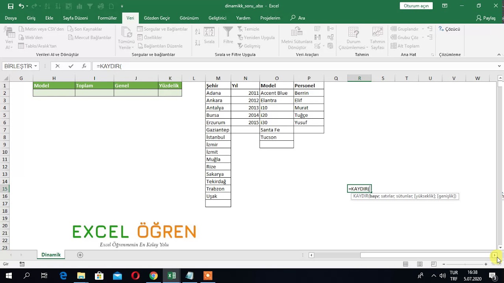Image resolution: width=504 pixels, height=283 pixels.
Task: Toggle Sorgular ve Bağlantılar pane
Action: pyautogui.click(x=163, y=29)
